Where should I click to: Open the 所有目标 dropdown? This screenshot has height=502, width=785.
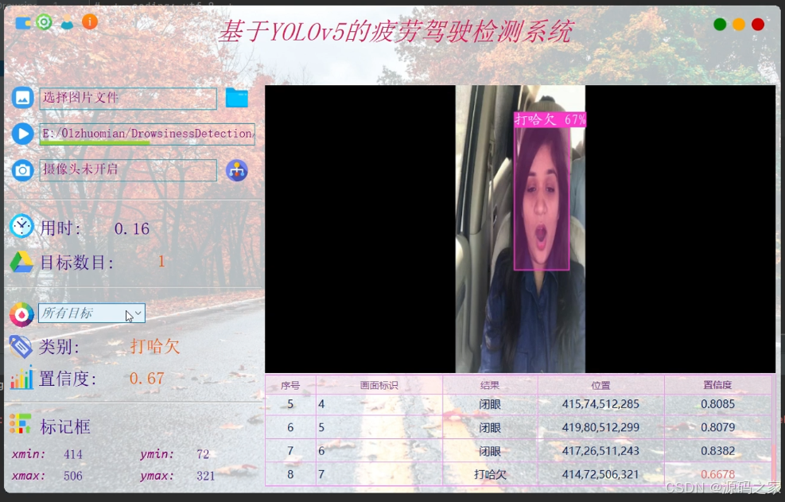tap(92, 313)
